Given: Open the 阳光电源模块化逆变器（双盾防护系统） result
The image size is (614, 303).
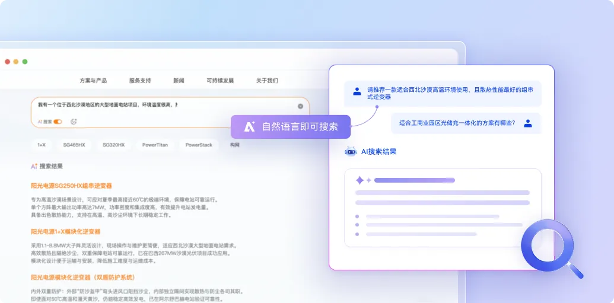Looking at the screenshot, I should (83, 277).
